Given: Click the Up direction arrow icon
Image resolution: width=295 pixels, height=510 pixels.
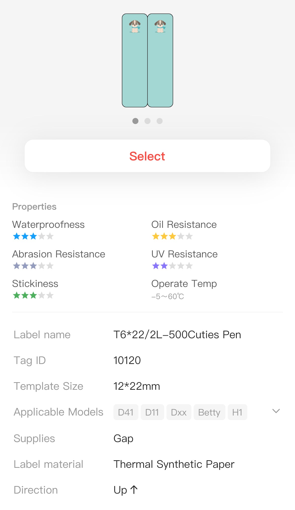Looking at the screenshot, I should 134,490.
